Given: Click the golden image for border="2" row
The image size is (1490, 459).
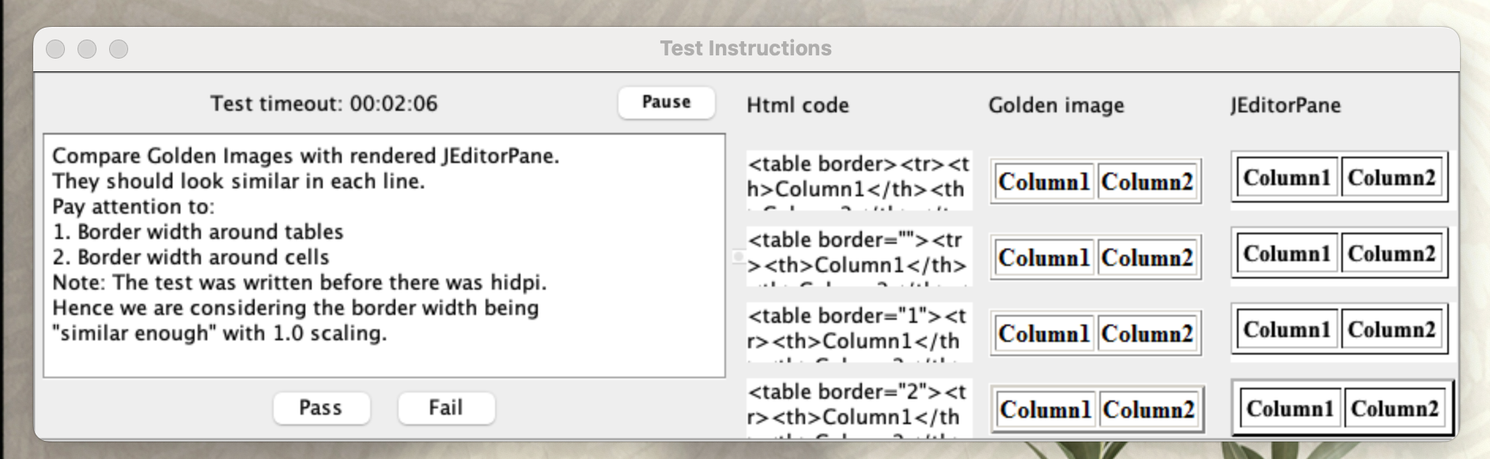Looking at the screenshot, I should (x=1096, y=410).
